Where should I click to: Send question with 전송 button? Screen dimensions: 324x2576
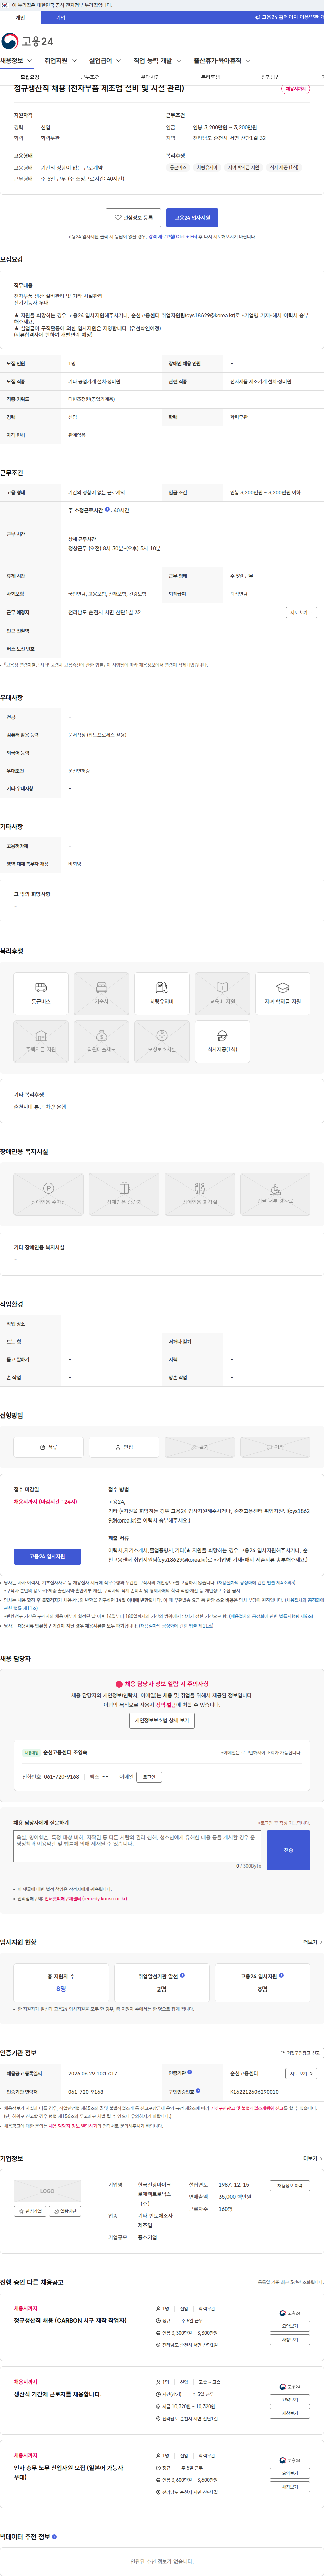coord(288,1850)
